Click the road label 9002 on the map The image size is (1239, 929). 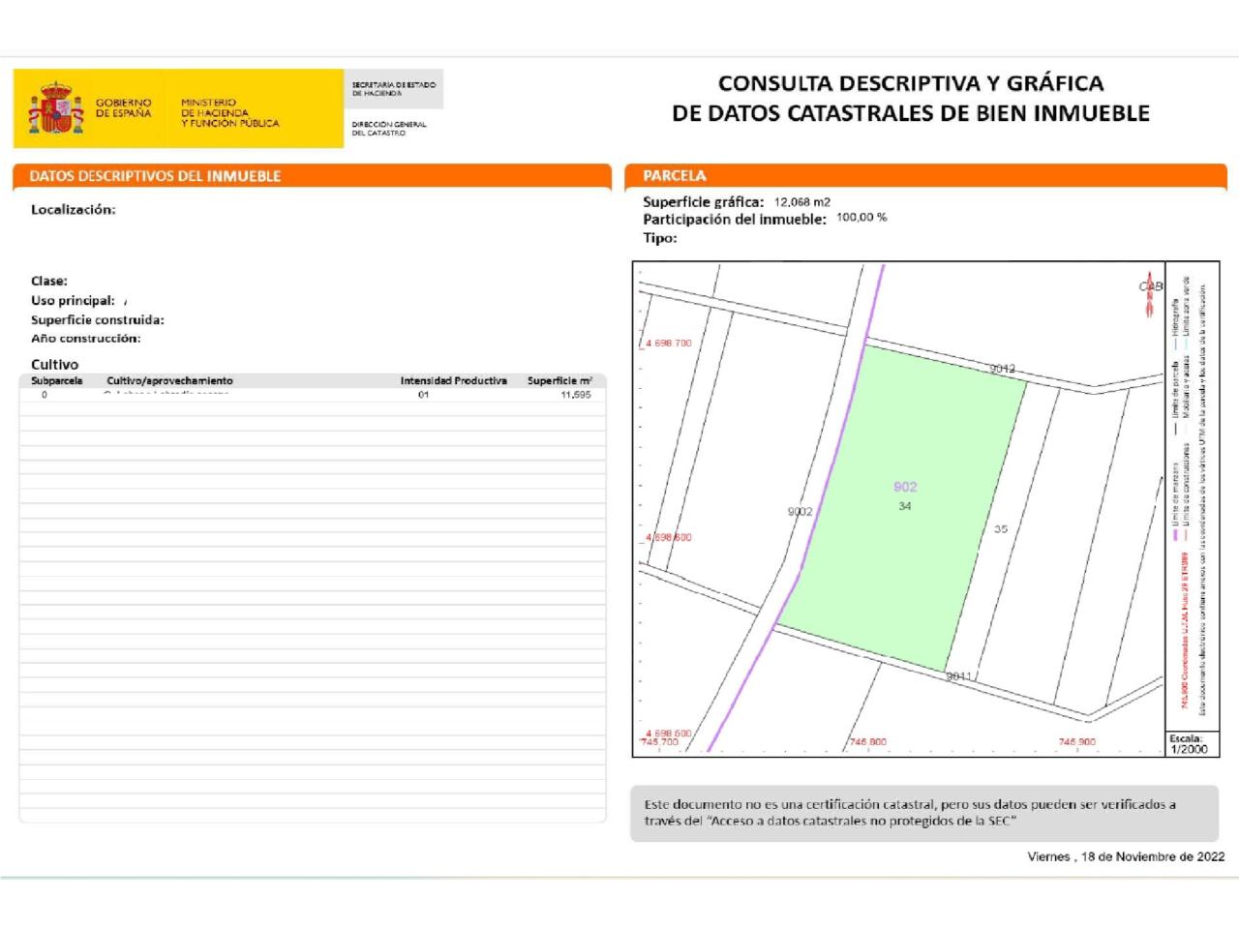(x=800, y=511)
